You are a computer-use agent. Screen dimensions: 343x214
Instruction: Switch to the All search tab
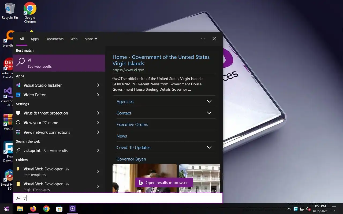(x=21, y=39)
